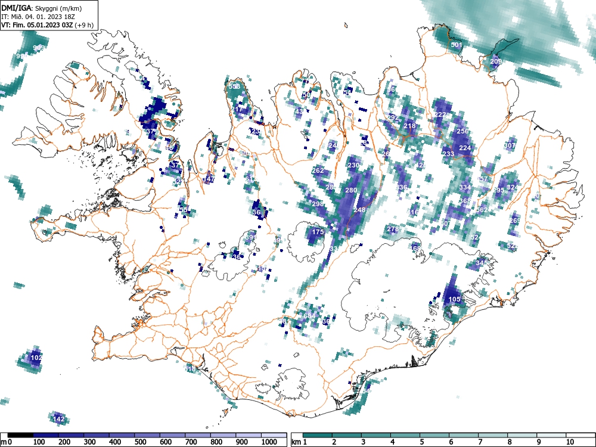Click the 10 label on the km legend

click(x=569, y=442)
